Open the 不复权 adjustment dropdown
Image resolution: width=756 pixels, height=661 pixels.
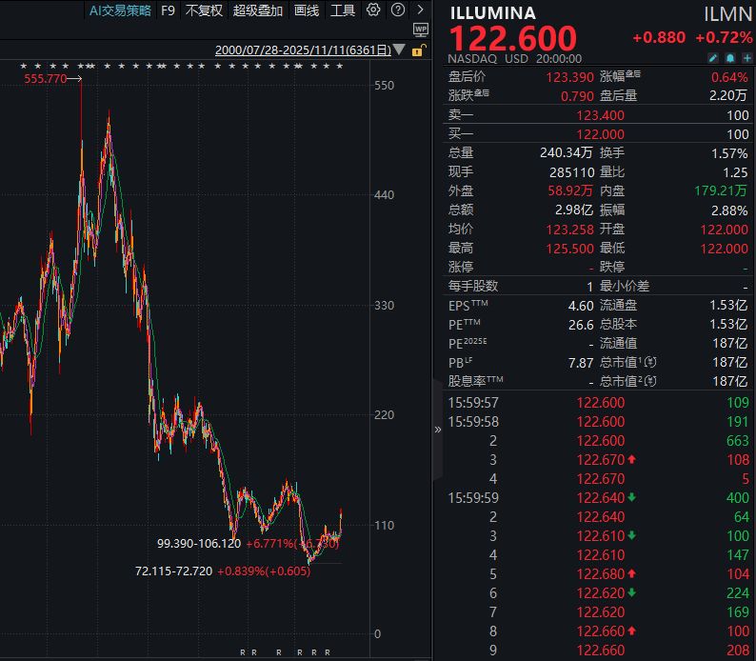coord(204,10)
